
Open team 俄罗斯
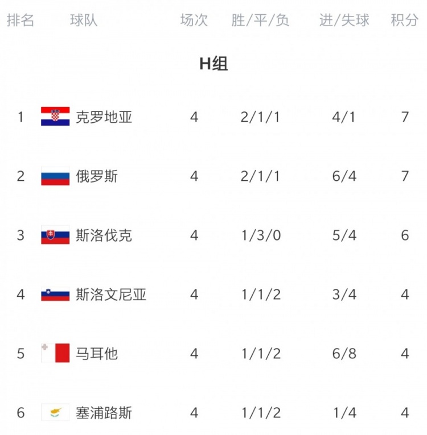(97, 176)
